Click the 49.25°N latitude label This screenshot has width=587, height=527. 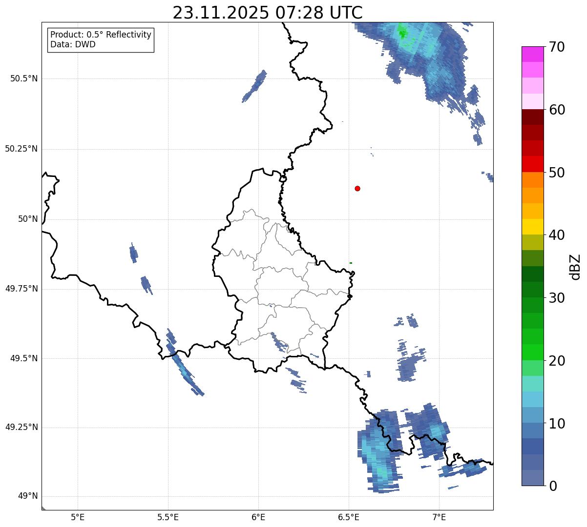point(21,428)
